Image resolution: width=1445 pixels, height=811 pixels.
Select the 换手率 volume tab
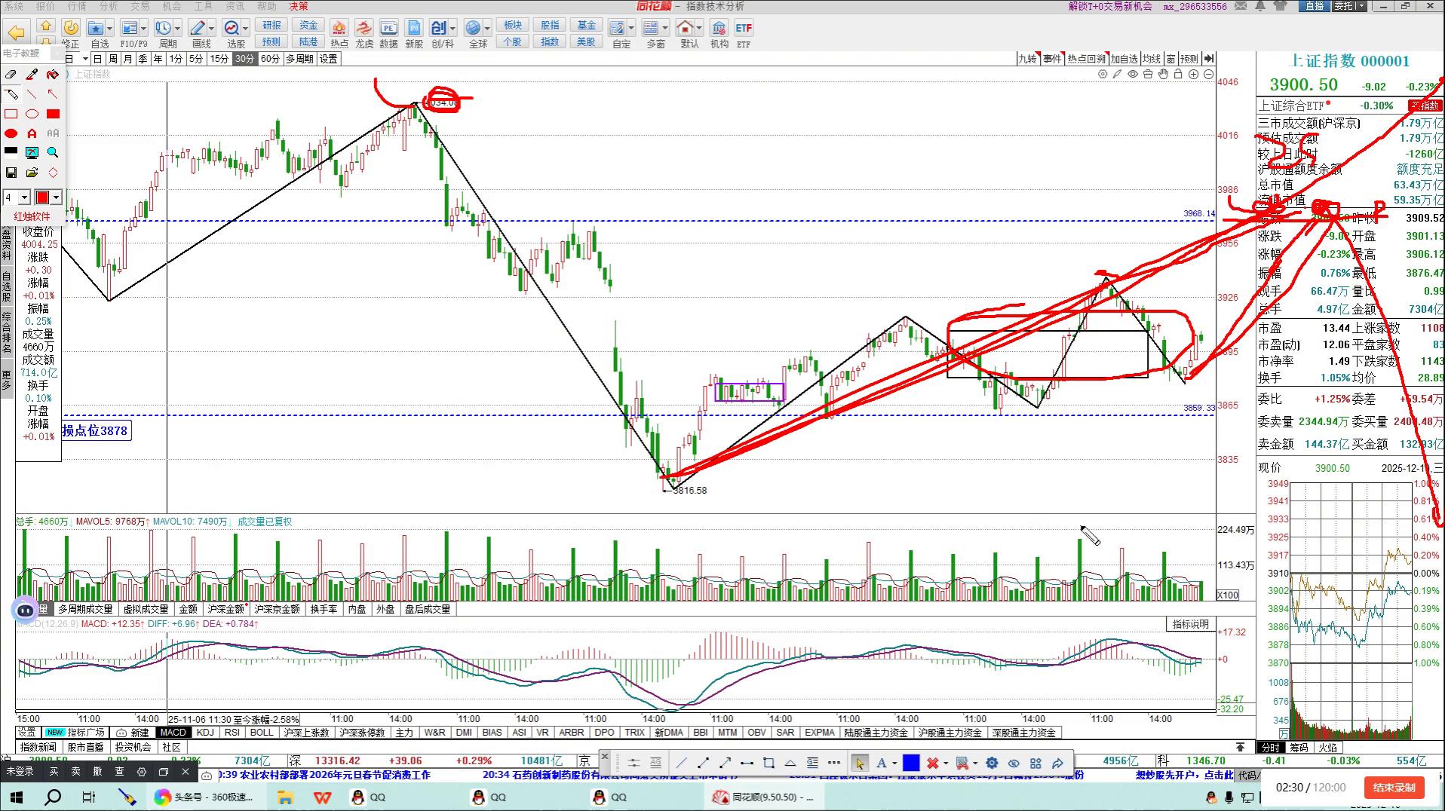[324, 609]
